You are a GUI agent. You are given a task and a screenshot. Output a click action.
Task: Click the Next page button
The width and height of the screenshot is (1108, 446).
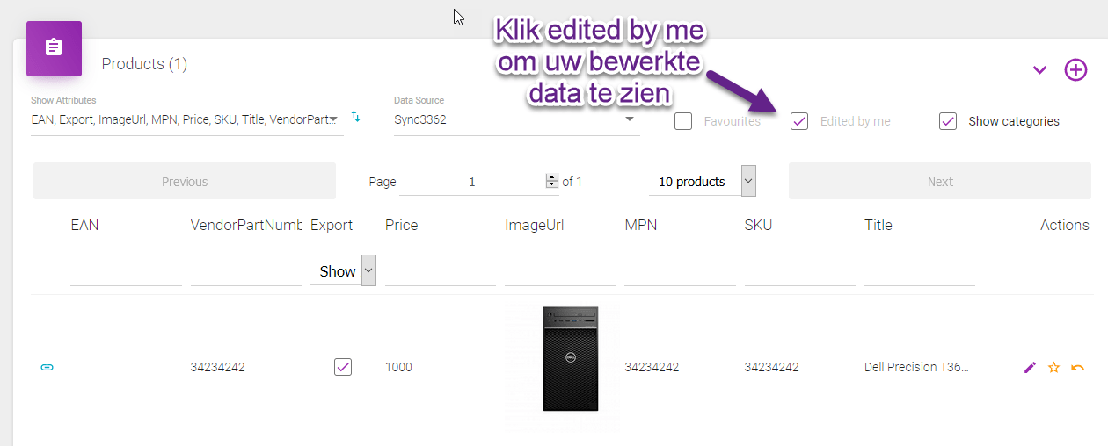940,182
